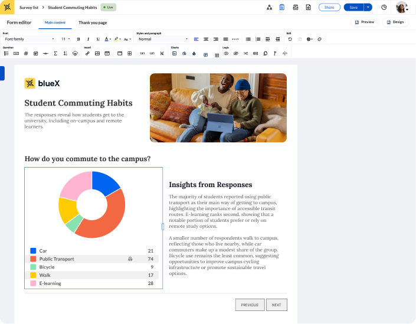Click the orange Public Transport legend swatch
This screenshot has width=416, height=324.
[33, 259]
